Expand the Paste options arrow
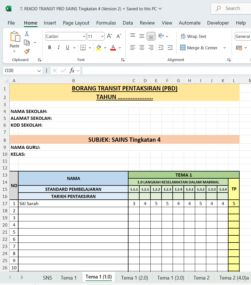251x285 pixels. coord(14,51)
